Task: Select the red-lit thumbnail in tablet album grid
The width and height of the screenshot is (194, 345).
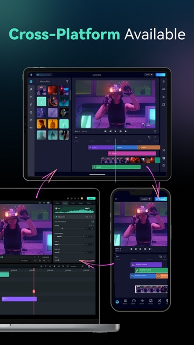Action: tap(53, 90)
